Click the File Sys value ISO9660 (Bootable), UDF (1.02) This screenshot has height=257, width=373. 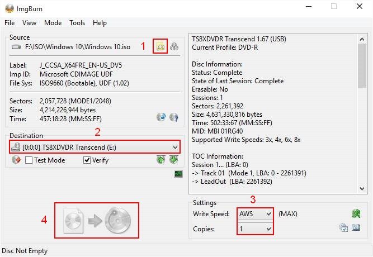[84, 83]
